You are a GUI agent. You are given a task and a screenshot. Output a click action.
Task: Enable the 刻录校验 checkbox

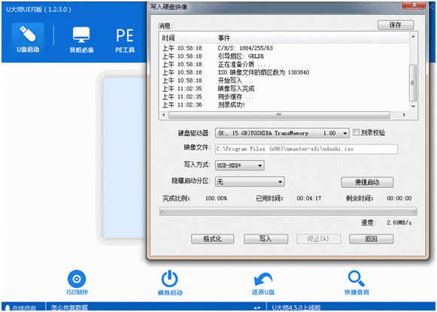tap(356, 132)
